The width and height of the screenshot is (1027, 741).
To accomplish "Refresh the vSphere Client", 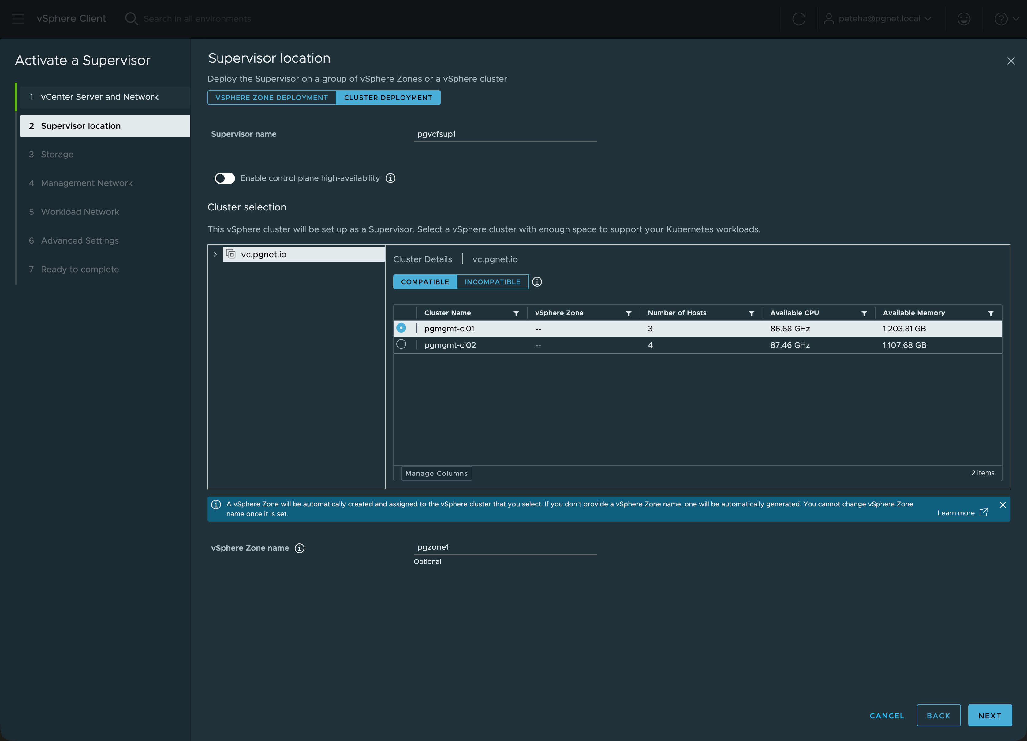I will (799, 19).
